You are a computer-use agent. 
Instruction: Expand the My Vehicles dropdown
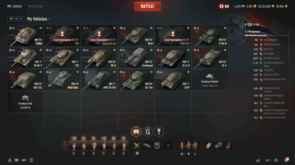coord(38,19)
